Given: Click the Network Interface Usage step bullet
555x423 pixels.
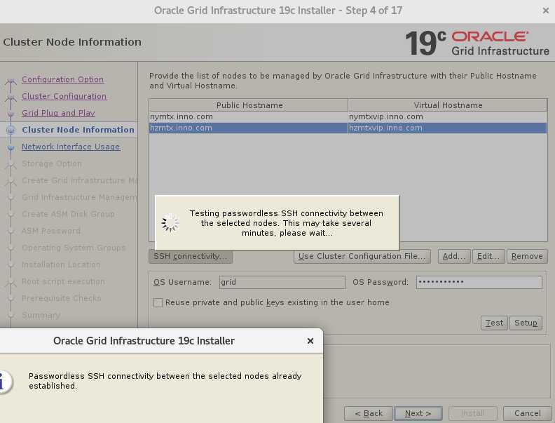Looking at the screenshot, I should coord(11,147).
